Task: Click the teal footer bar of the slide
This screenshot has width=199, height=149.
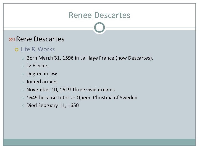Action: click(x=99, y=142)
